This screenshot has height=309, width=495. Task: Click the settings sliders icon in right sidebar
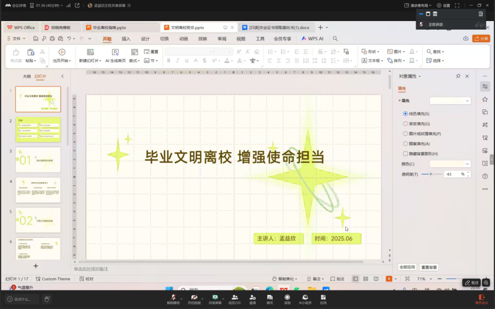(x=485, y=86)
